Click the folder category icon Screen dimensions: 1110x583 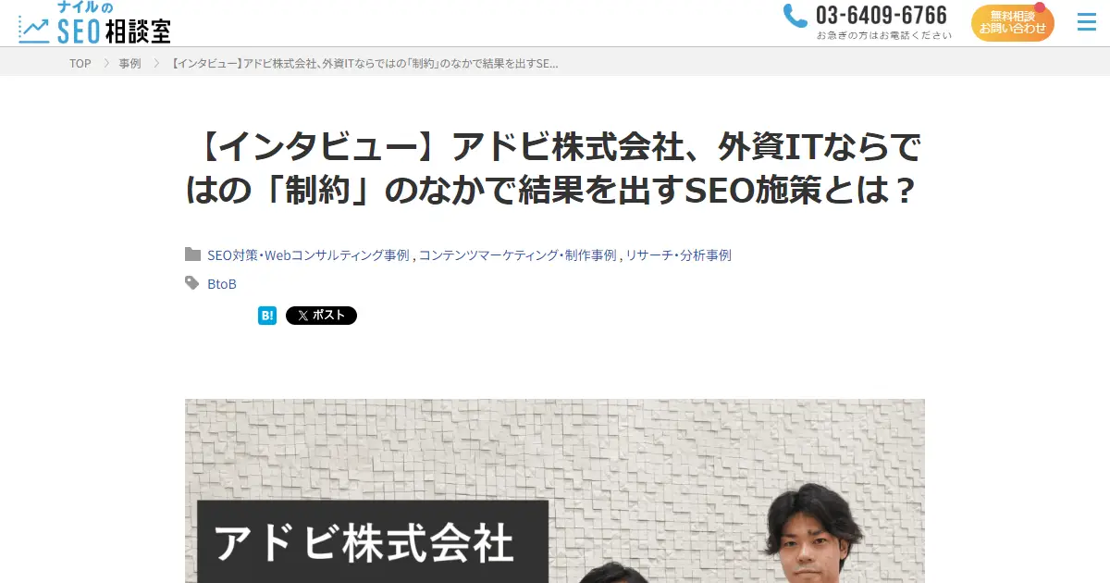(192, 254)
